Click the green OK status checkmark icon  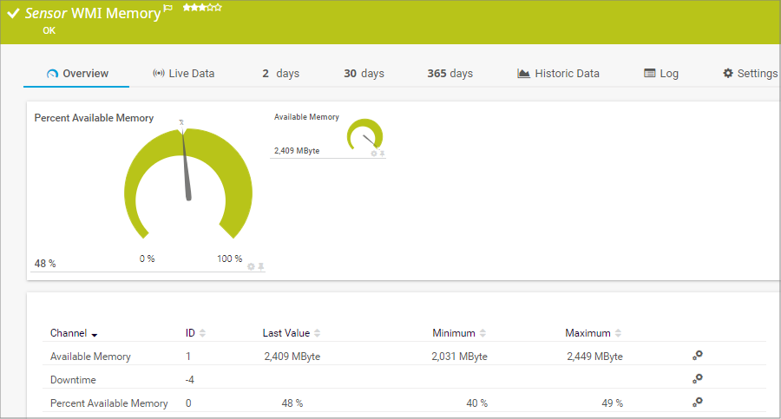click(x=13, y=14)
